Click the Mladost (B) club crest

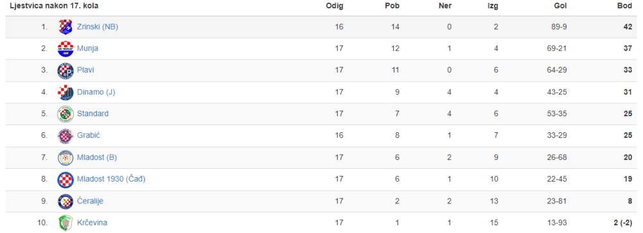pyautogui.click(x=66, y=158)
